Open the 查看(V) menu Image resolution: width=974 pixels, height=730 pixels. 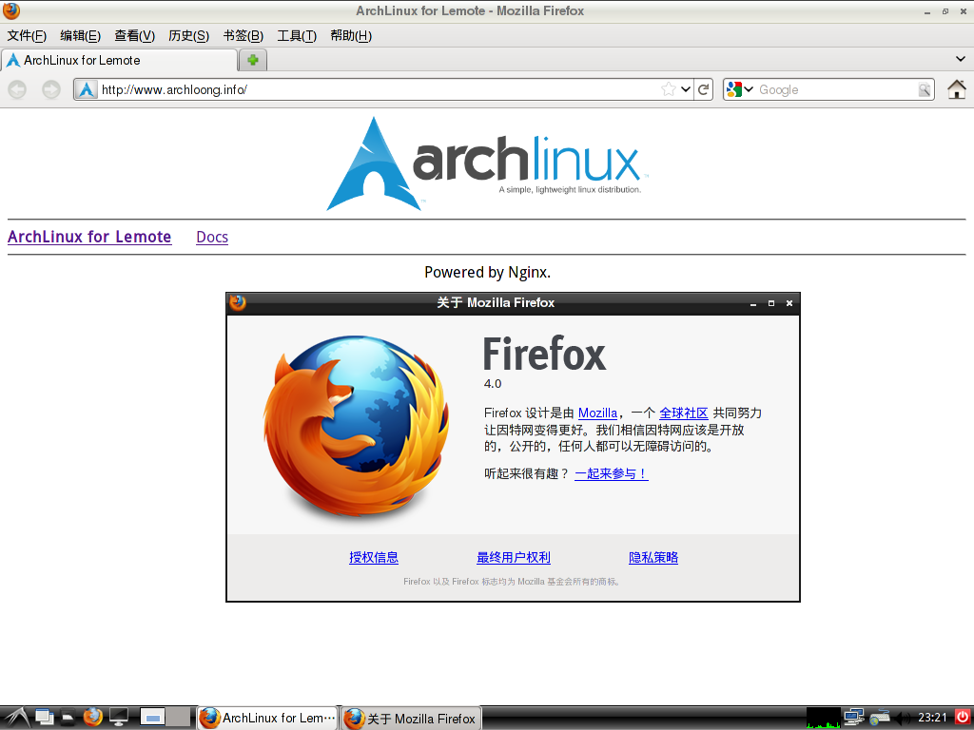pyautogui.click(x=134, y=36)
